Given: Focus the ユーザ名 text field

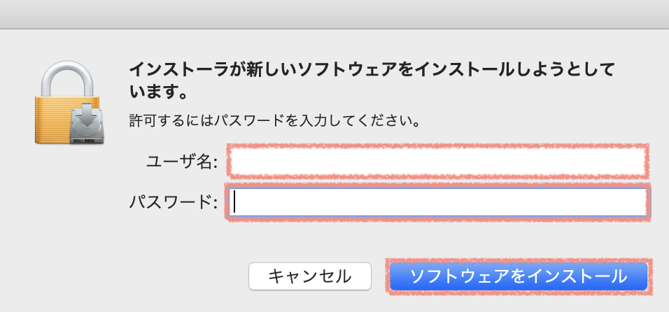Looking at the screenshot, I should pos(437,161).
